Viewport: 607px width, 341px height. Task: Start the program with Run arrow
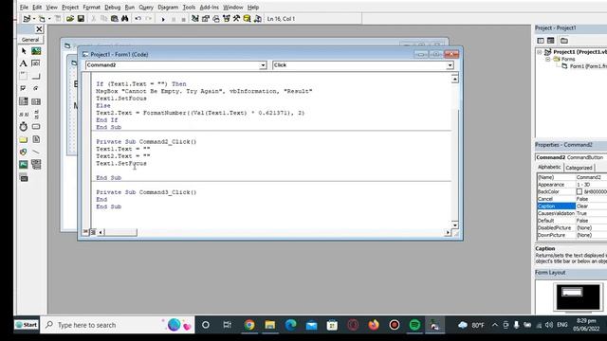click(x=163, y=19)
